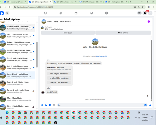Open Robert's 2 beds 1 baths conversation

pos(17,43)
